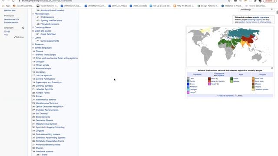The image size is (278, 156).
Task: Open the Top 30 Patterns bookmark
Action: [x=47, y=6]
